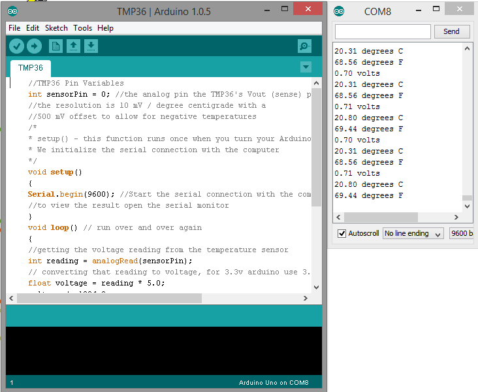Viewport: 478px width, 392px height.
Task: Open the 9600 baud rate dropdown
Action: (x=461, y=233)
